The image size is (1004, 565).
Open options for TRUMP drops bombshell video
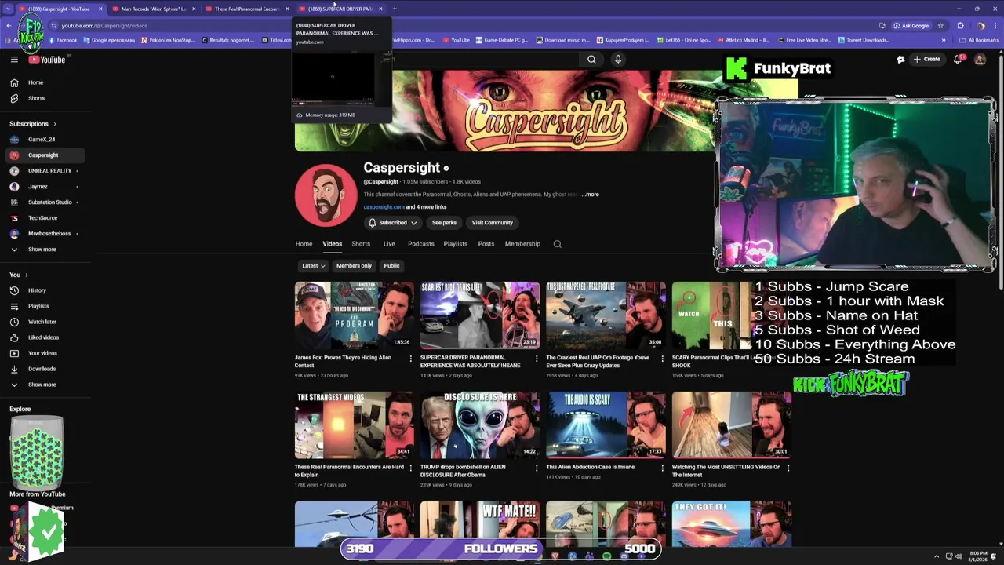pyautogui.click(x=537, y=468)
